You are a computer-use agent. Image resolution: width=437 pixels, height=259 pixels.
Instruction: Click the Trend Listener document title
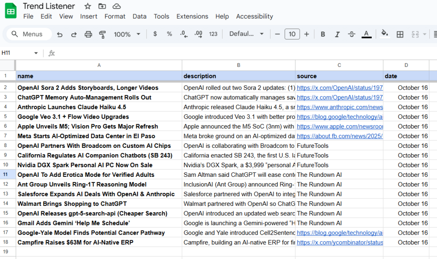[x=49, y=6]
